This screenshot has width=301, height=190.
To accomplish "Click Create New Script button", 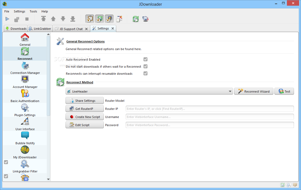I will tap(85, 117).
